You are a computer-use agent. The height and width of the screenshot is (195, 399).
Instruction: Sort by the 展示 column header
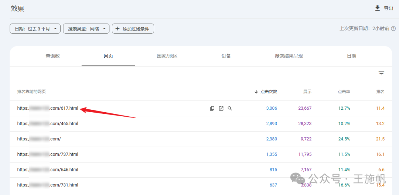click(x=307, y=92)
